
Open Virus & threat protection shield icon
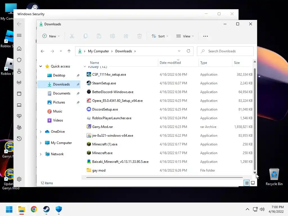[x=19, y=60]
